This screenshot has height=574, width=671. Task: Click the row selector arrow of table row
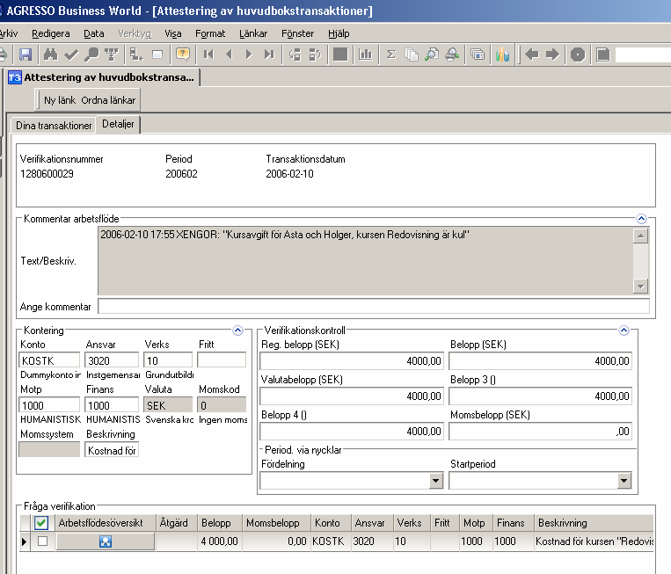(25, 541)
